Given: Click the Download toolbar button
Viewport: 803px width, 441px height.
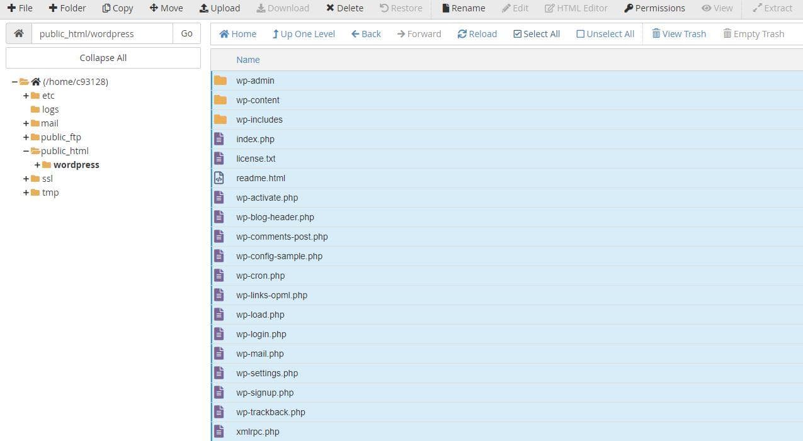Looking at the screenshot, I should 283,8.
